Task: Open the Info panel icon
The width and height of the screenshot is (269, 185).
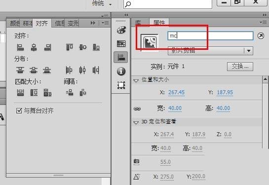Action: 121,71
